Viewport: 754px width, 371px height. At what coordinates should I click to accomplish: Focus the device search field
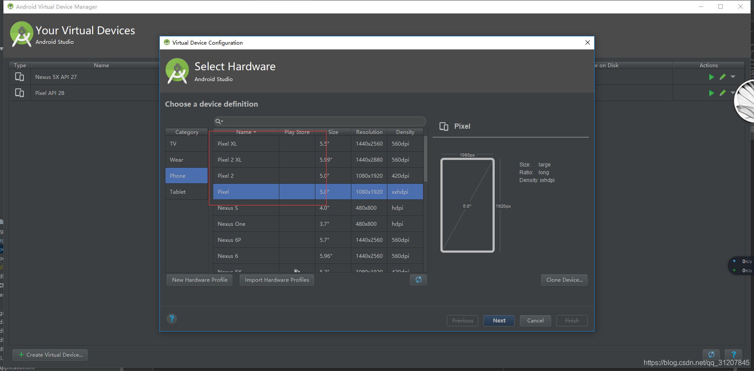coord(320,121)
